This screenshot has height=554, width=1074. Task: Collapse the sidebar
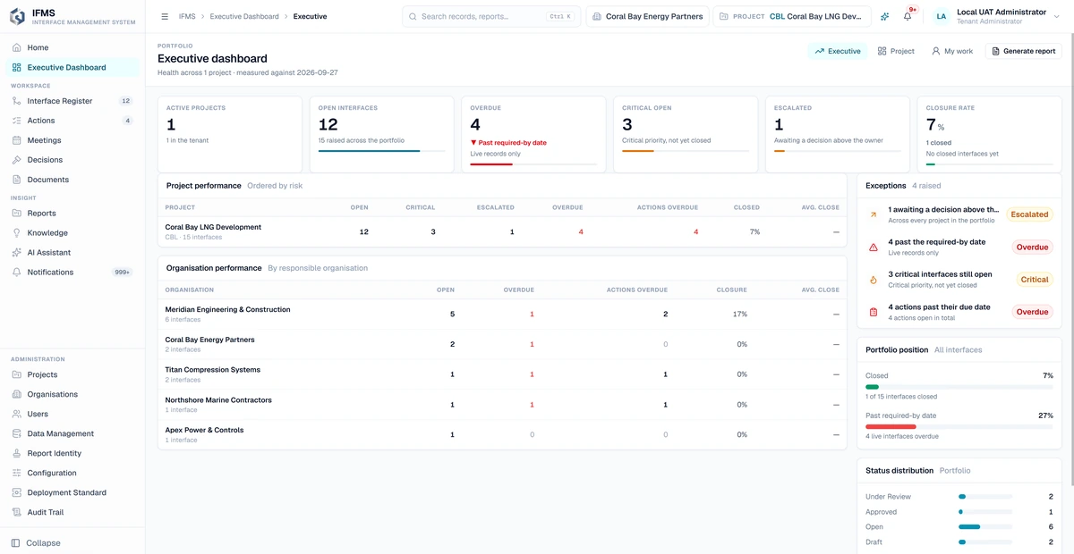(x=36, y=542)
